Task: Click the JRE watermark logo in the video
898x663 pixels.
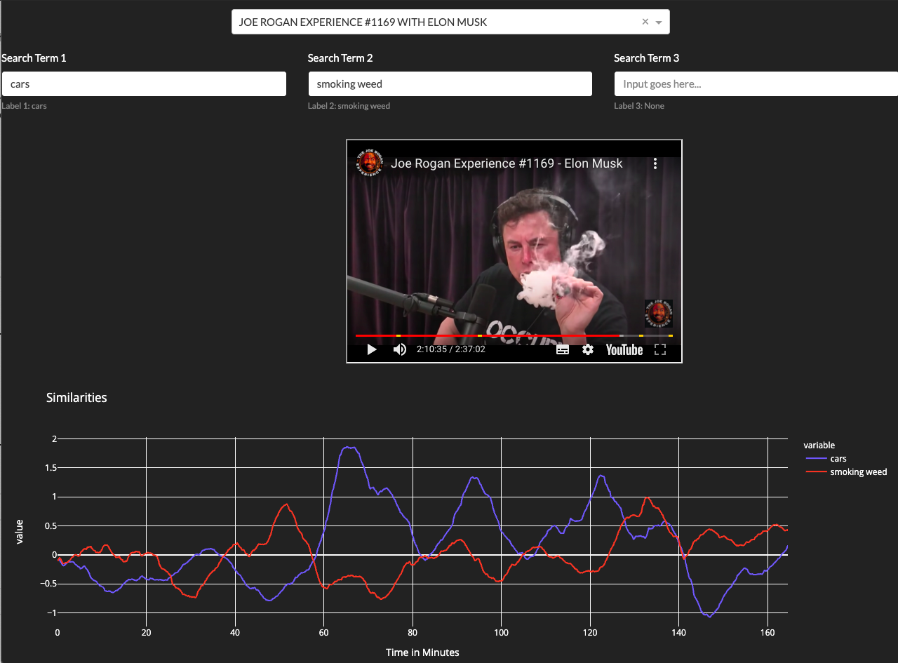Action: pos(659,314)
